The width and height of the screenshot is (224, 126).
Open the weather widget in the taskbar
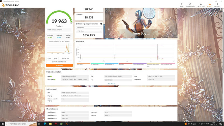[x=190, y=124]
